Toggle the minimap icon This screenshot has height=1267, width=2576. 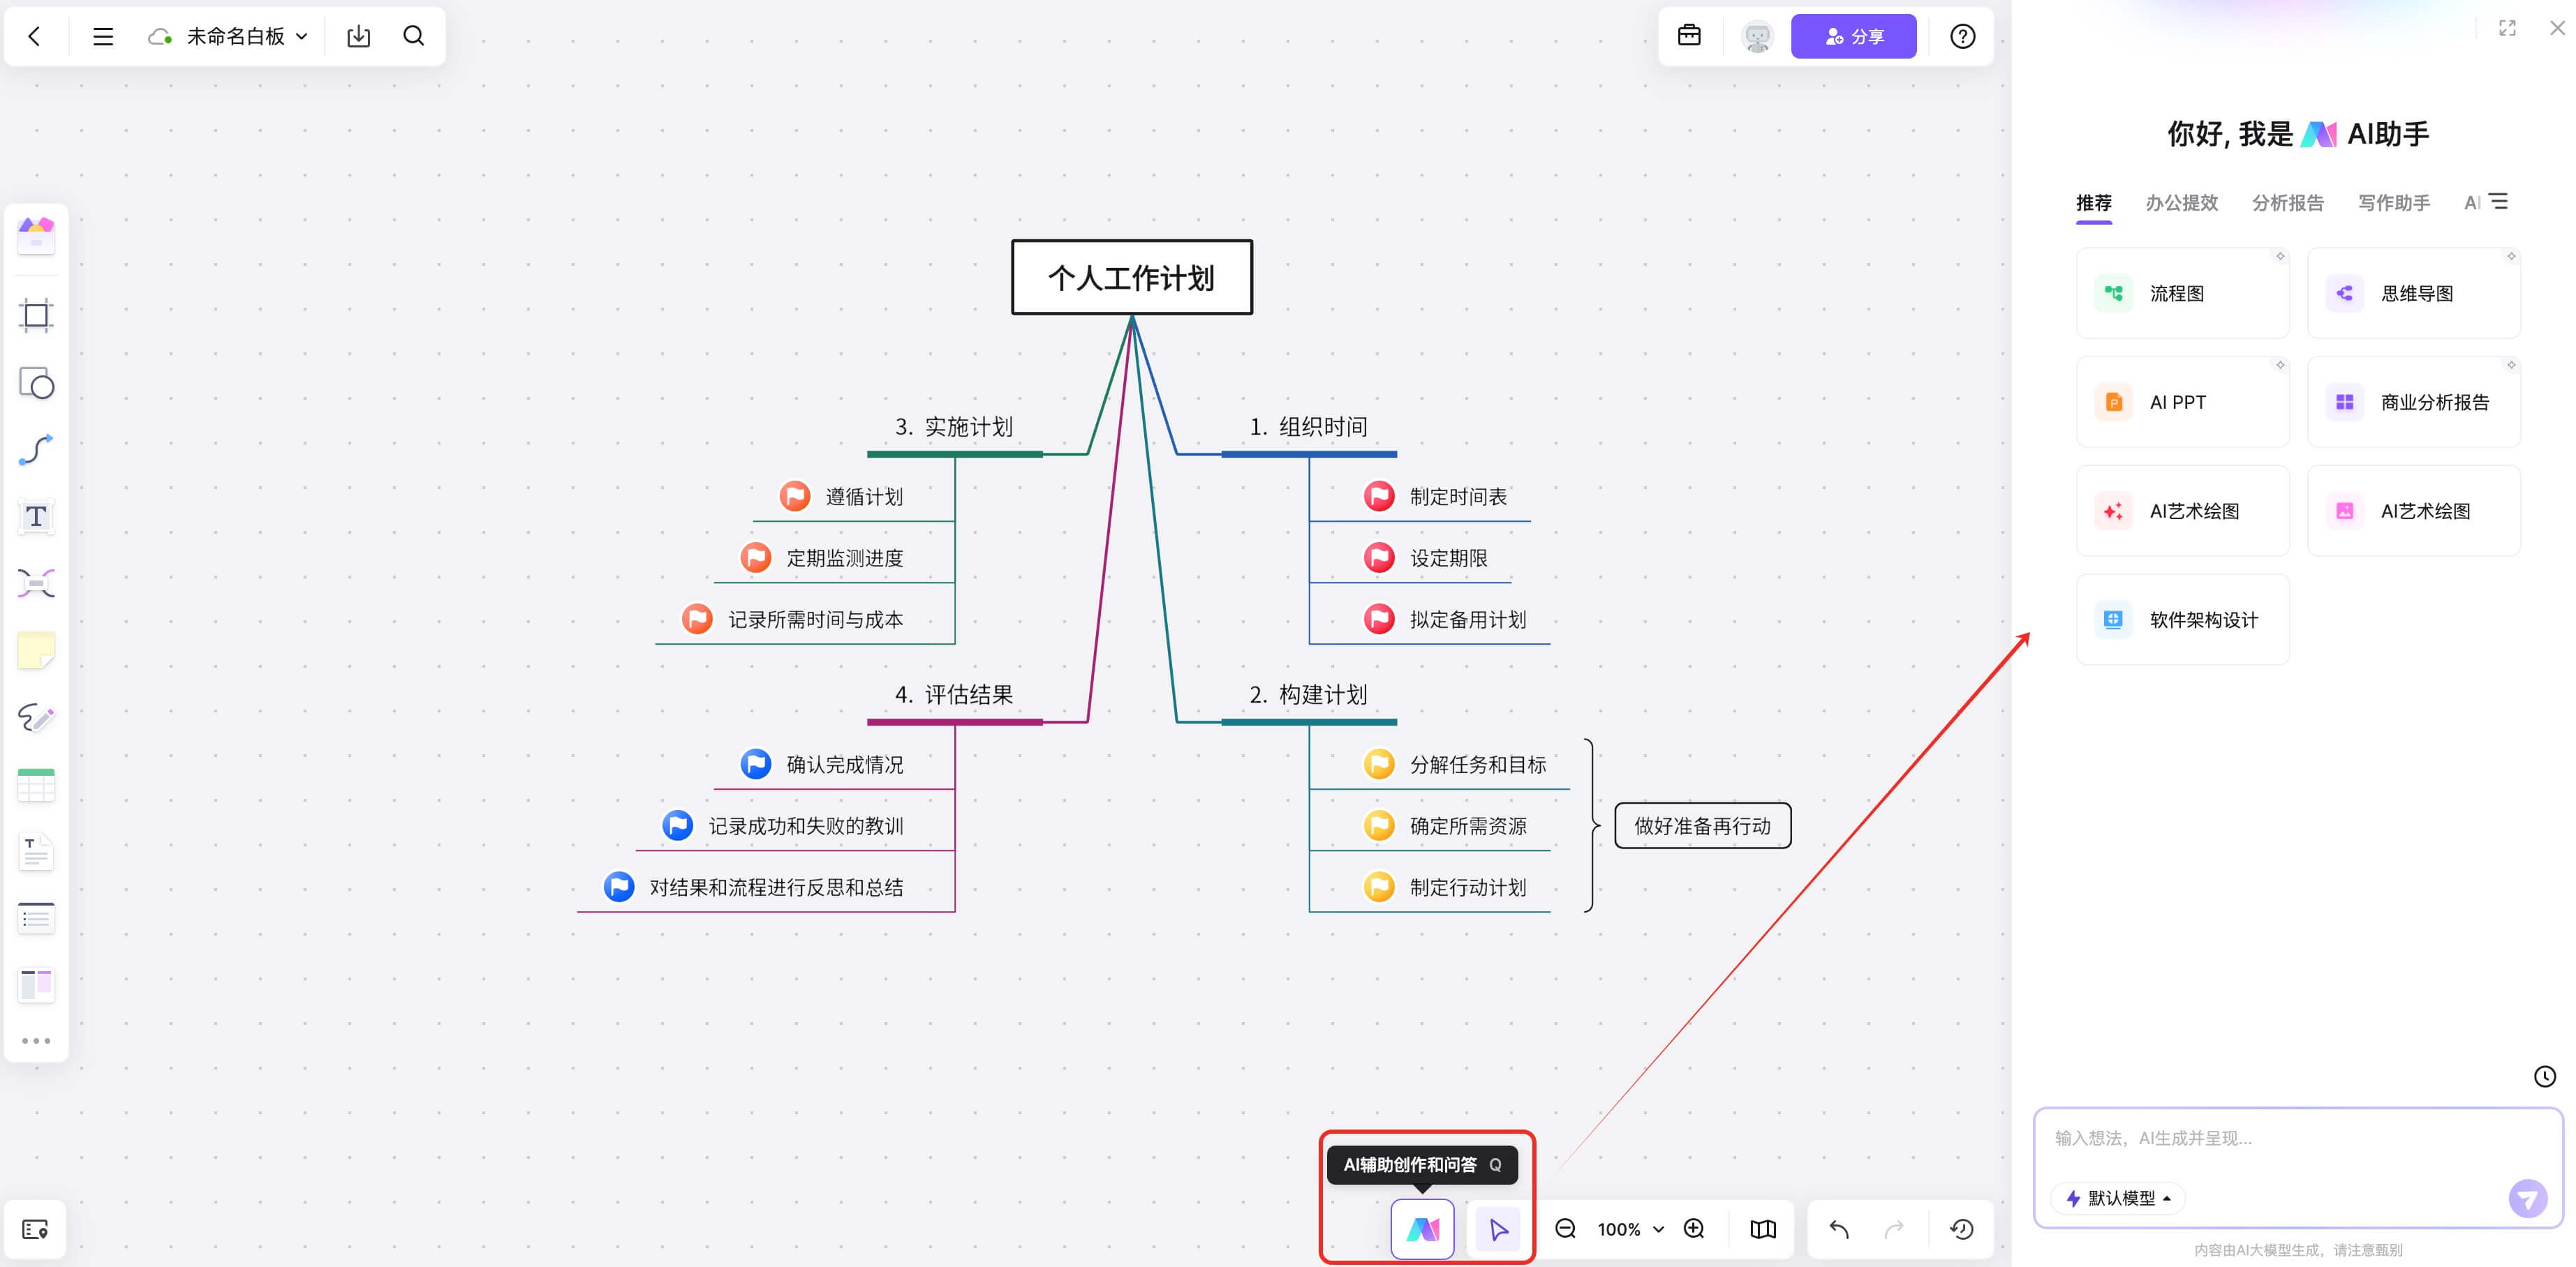click(x=1763, y=1229)
